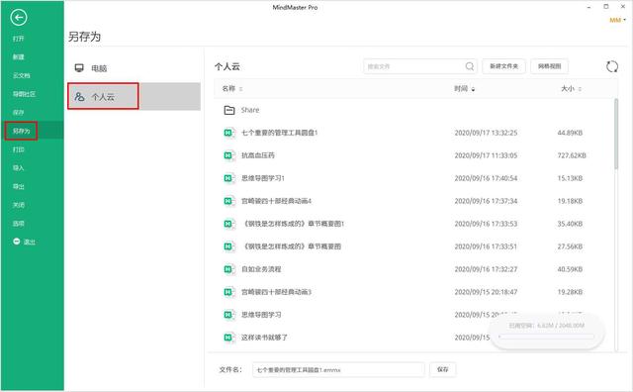Select 关闭 in the sidebar
Screen dimensions: 633x392
tap(18, 205)
